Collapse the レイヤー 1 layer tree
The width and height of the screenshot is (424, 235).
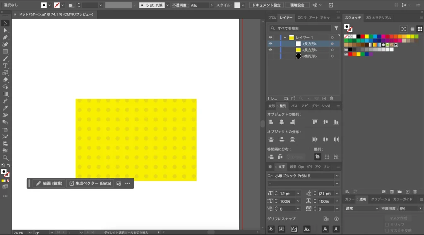point(285,37)
